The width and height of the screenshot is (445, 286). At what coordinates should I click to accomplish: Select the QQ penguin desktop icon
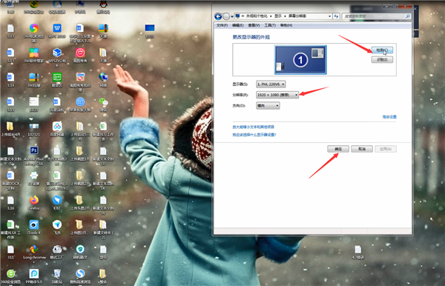[103, 7]
